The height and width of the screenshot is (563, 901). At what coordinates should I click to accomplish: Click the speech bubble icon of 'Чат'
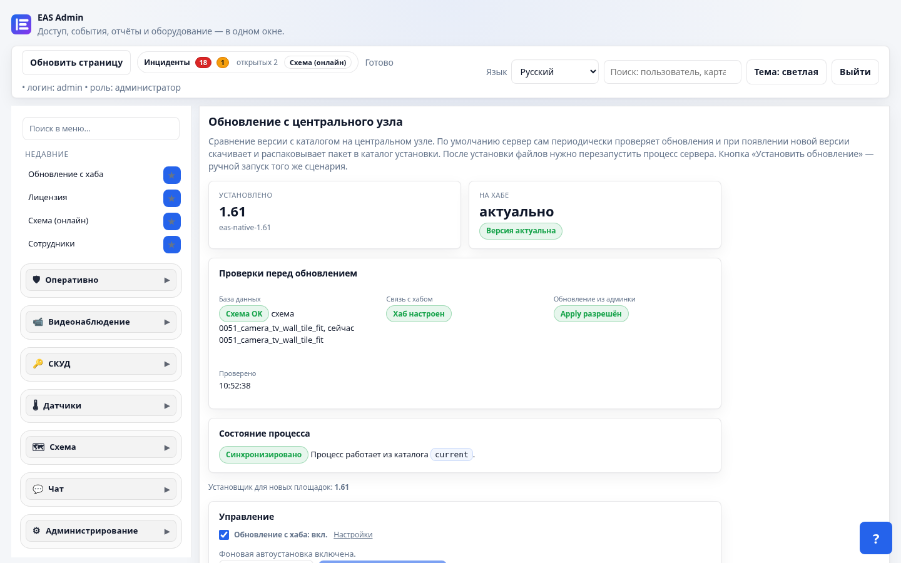point(38,489)
